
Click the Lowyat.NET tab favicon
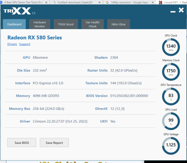pos(160,2)
